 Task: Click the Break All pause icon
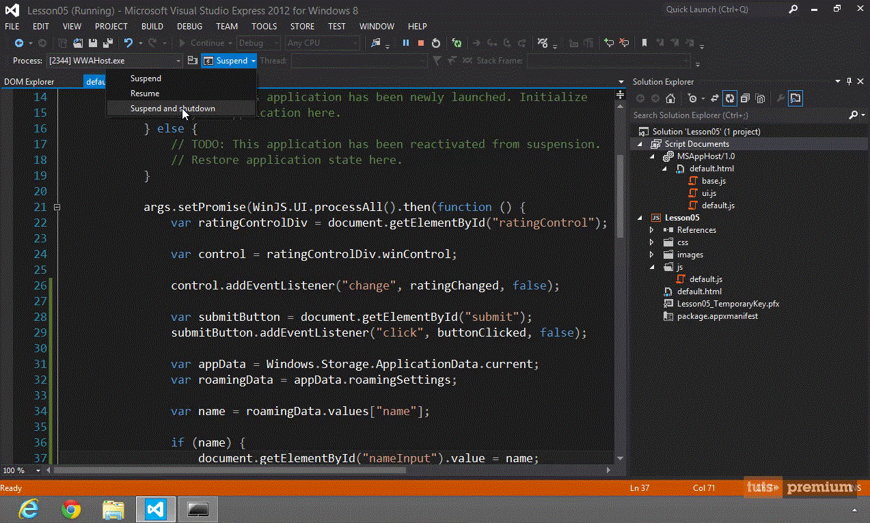[405, 43]
